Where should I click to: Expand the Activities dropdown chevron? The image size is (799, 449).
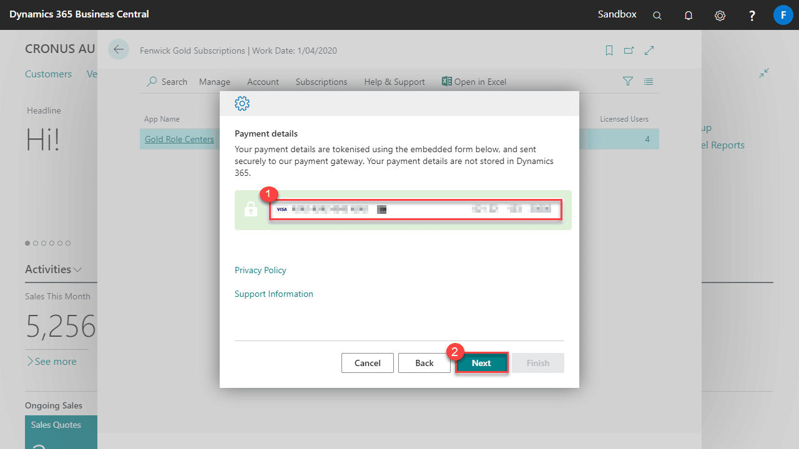click(x=78, y=270)
